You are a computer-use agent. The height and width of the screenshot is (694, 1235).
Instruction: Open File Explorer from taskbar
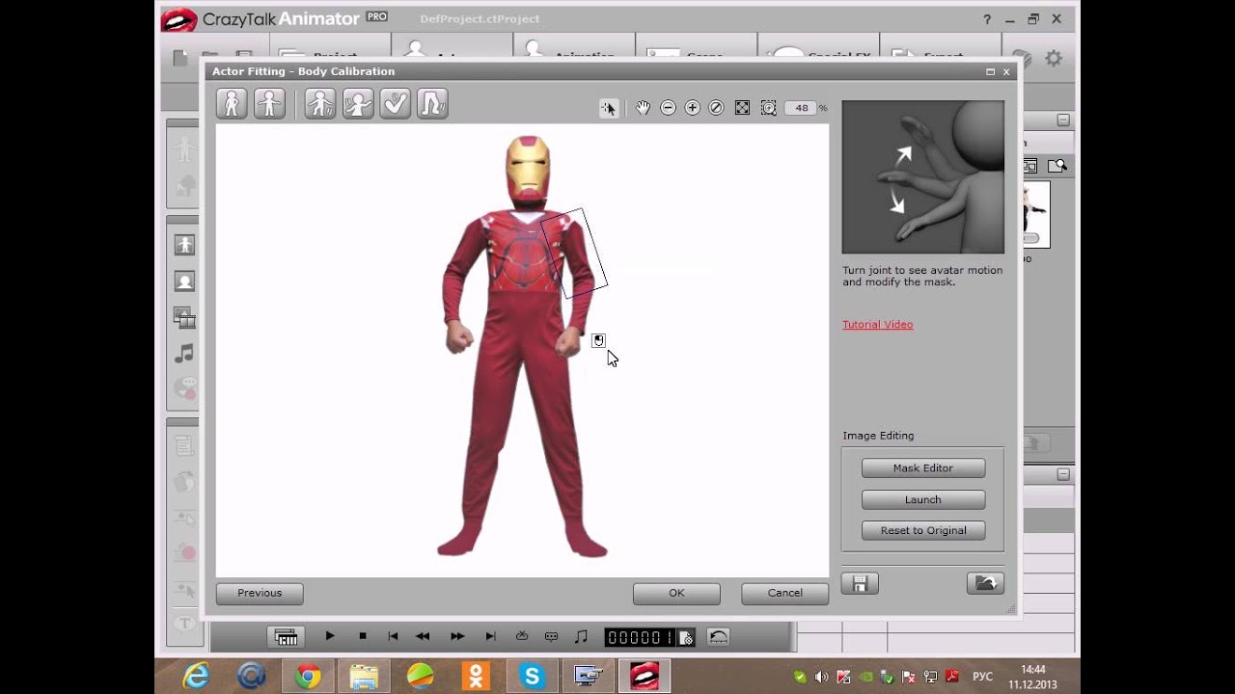[364, 676]
